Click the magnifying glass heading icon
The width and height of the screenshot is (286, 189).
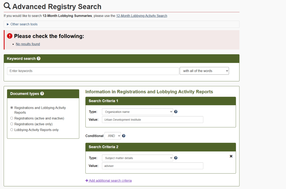pos(7,6)
